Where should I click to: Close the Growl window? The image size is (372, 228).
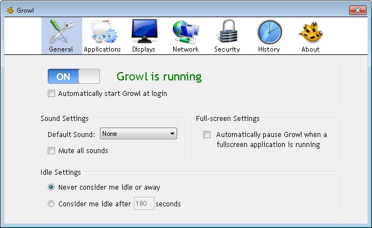(358, 10)
